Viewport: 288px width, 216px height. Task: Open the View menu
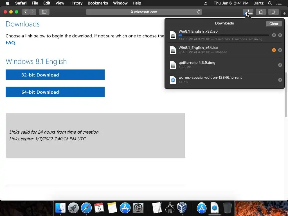(x=60, y=3)
